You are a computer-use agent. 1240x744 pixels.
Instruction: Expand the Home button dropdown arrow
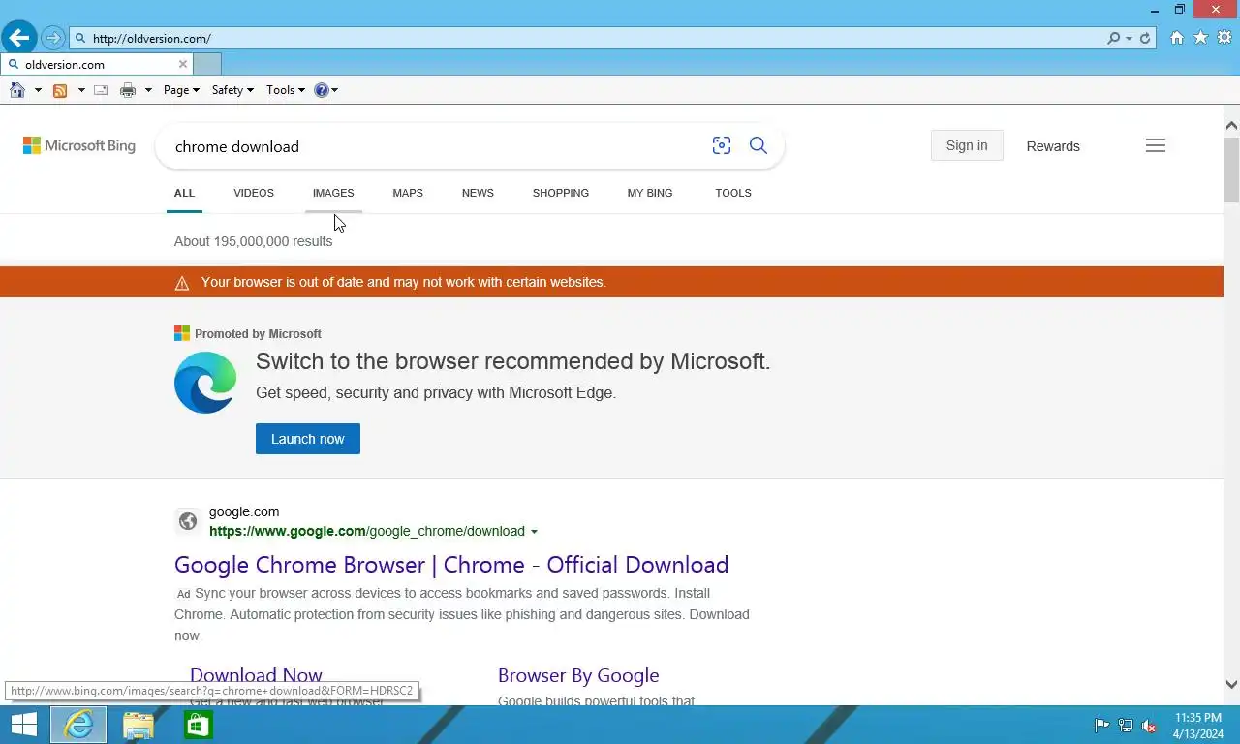pos(38,90)
